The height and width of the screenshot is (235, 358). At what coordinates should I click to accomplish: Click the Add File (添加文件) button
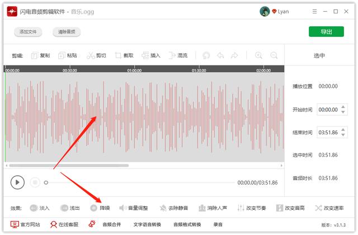[28, 32]
